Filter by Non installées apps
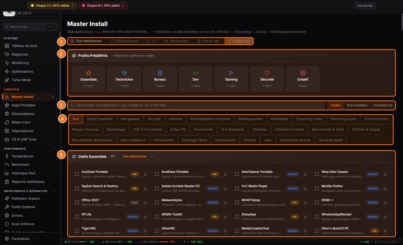Screen dimensions: 403x245 click(357, 105)
